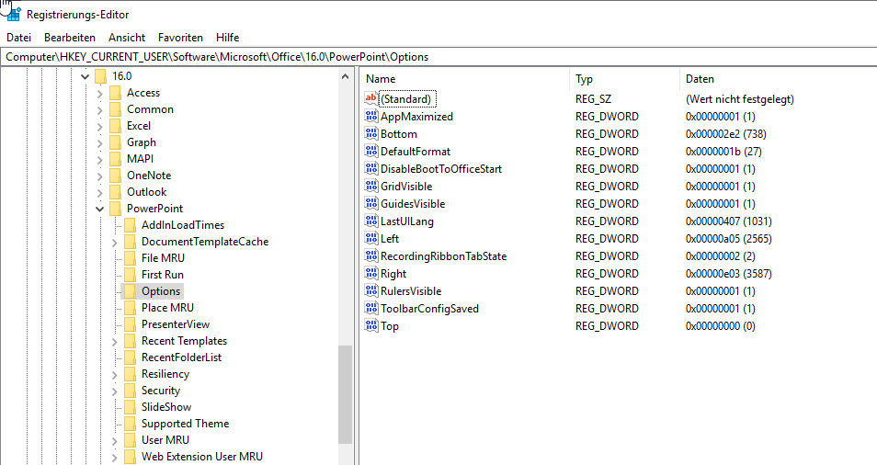877x465 pixels.
Task: Collapse the PowerPoint key node
Action: 99,209
